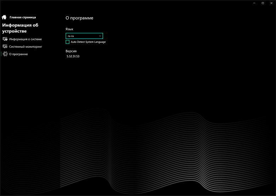Click the Язык label above dropdown

[70, 29]
